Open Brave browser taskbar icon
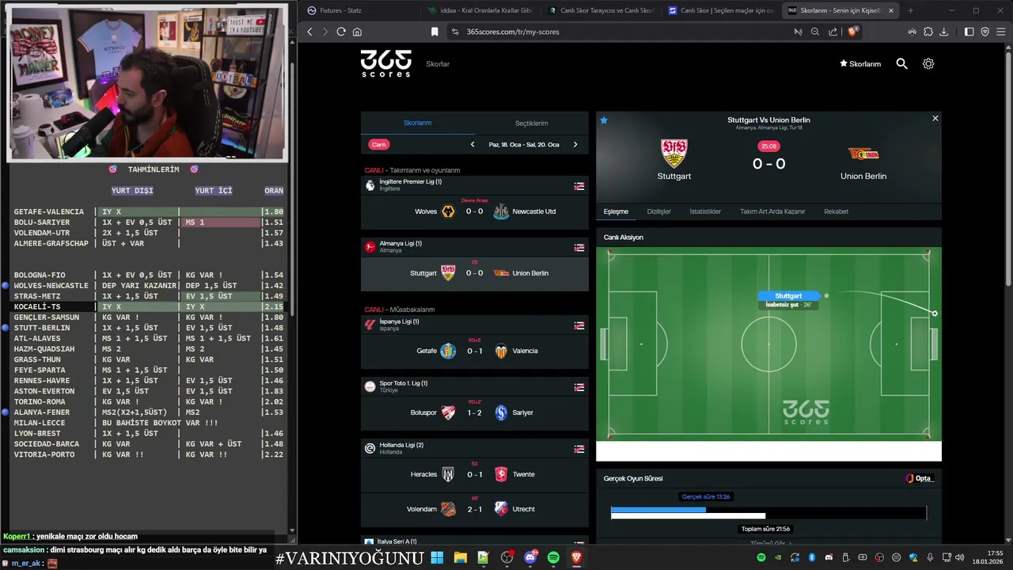1013x570 pixels. click(577, 558)
